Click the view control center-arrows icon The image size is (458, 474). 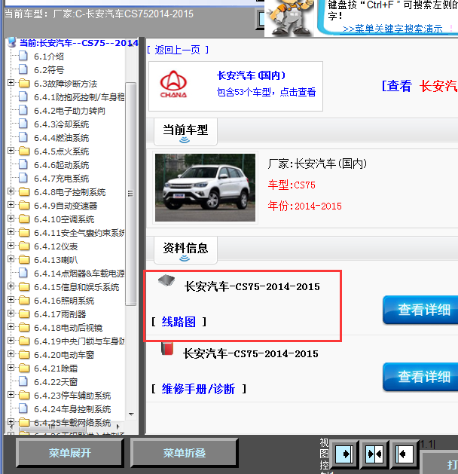(x=374, y=454)
